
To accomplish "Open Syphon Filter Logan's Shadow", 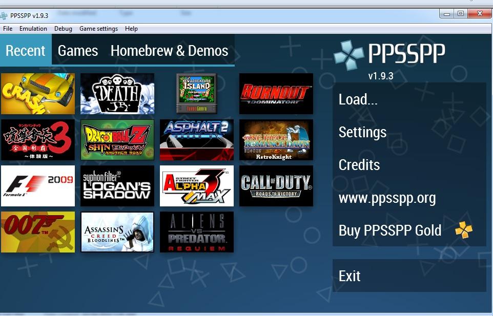I will [x=117, y=186].
